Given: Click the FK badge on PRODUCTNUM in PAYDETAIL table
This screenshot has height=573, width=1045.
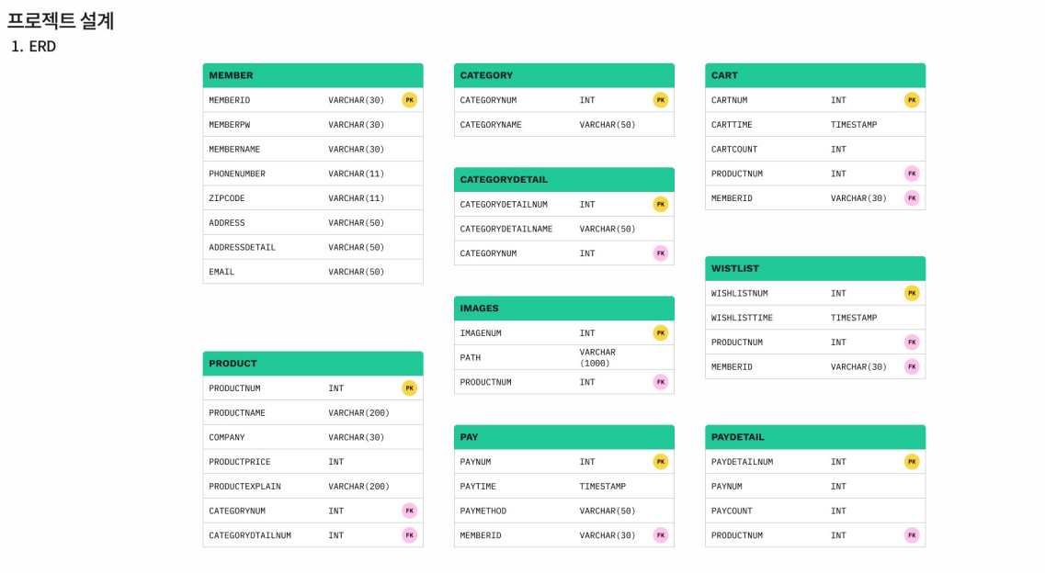Looking at the screenshot, I should [x=912, y=535].
